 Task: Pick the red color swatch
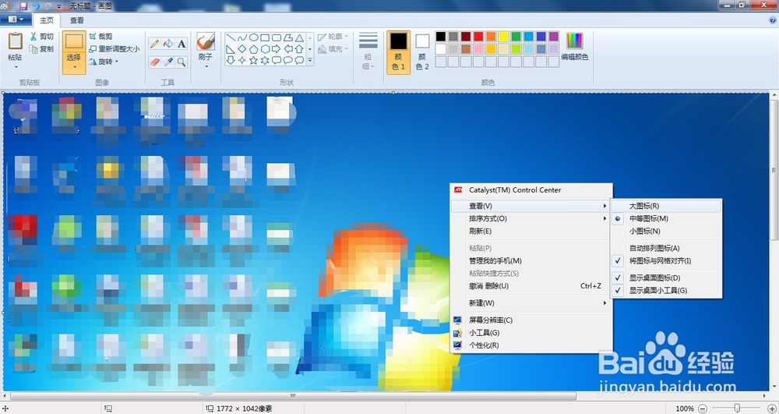[478, 37]
